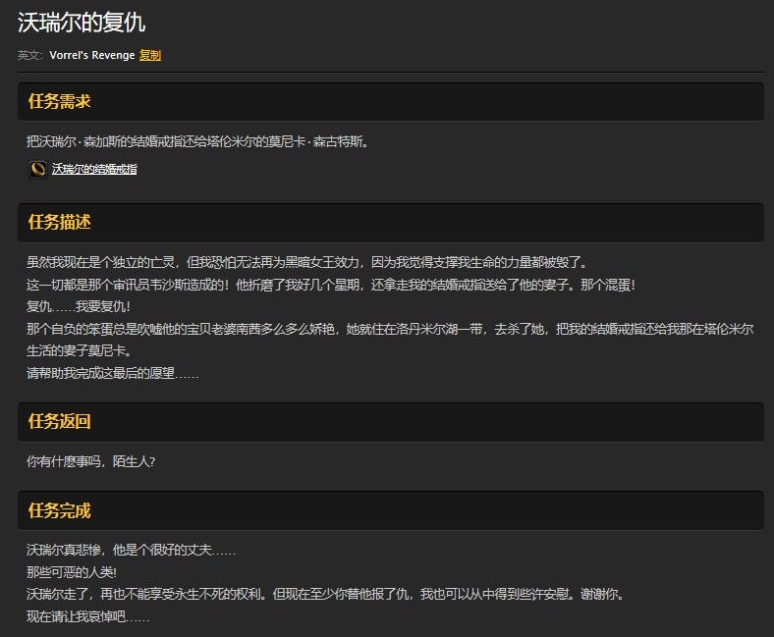The image size is (774, 637).
Task: Click the line starting 虽然我现在是个独立的亡灵
Action: [x=307, y=262]
